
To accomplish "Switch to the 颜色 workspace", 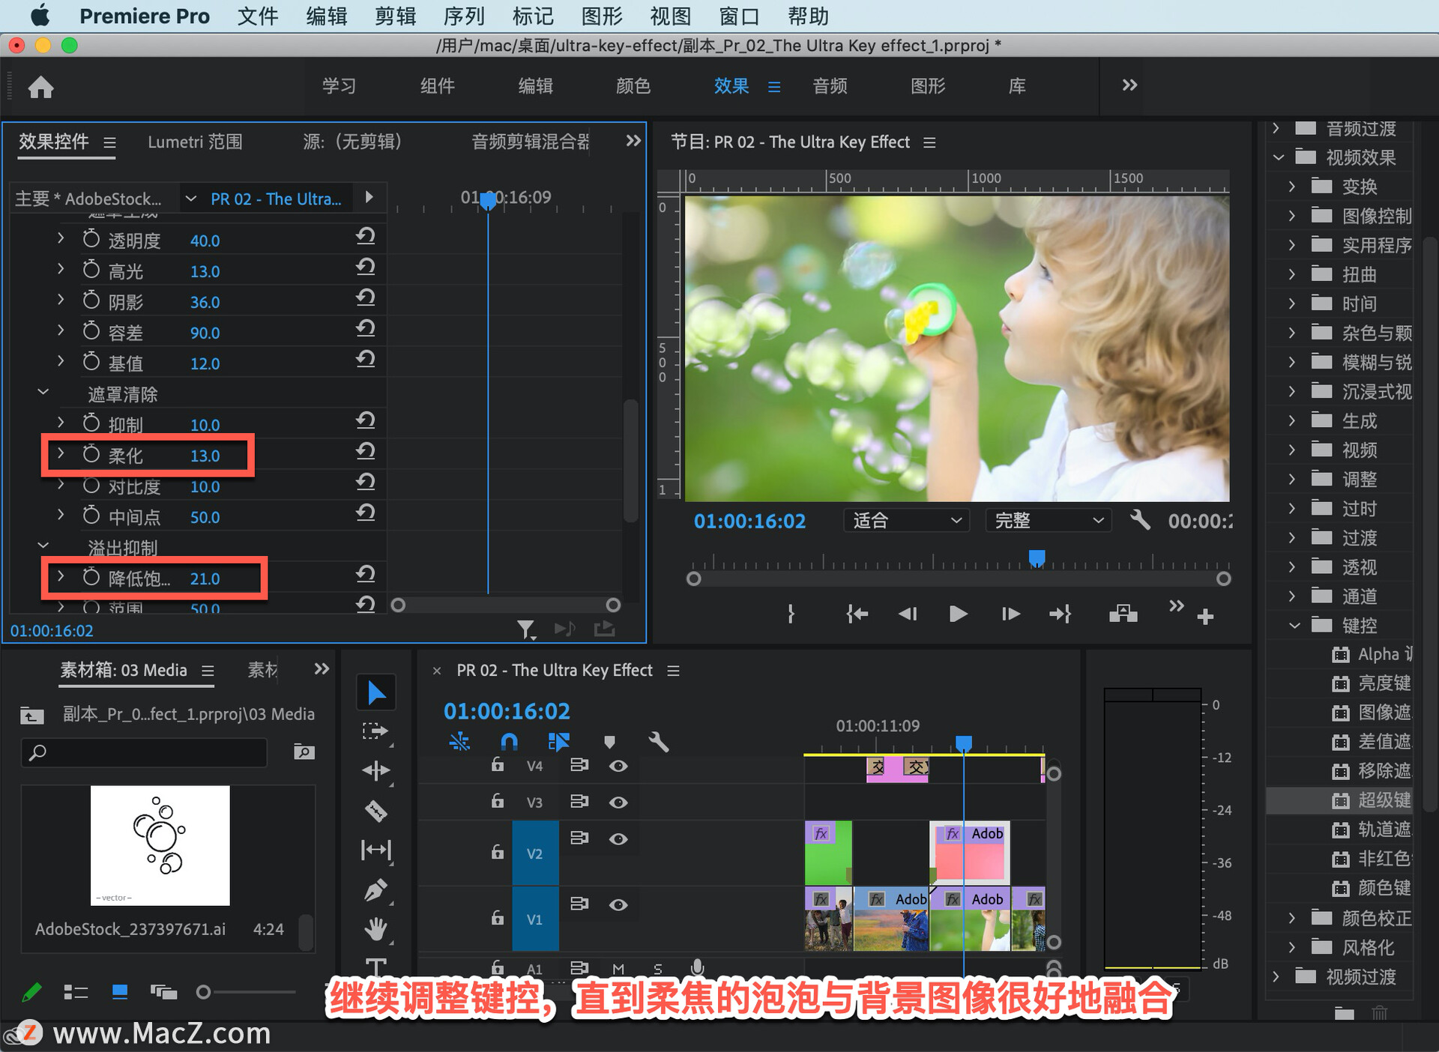I will pos(633,86).
